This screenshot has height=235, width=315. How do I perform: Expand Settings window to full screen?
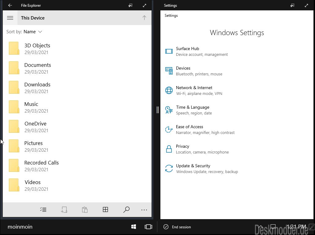pos(306,5)
